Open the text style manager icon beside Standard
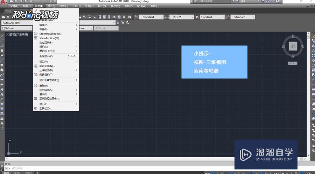Screen dimensions: 315x174 coord(136,17)
